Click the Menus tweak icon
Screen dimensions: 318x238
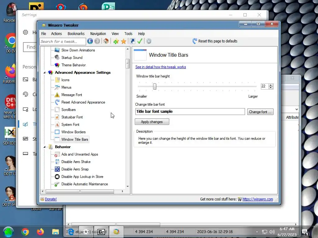point(57,87)
